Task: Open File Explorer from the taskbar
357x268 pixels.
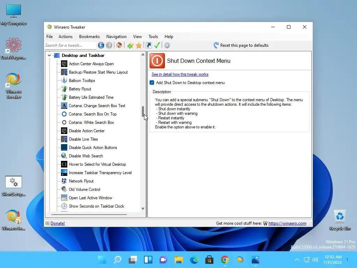Action: coord(179,260)
